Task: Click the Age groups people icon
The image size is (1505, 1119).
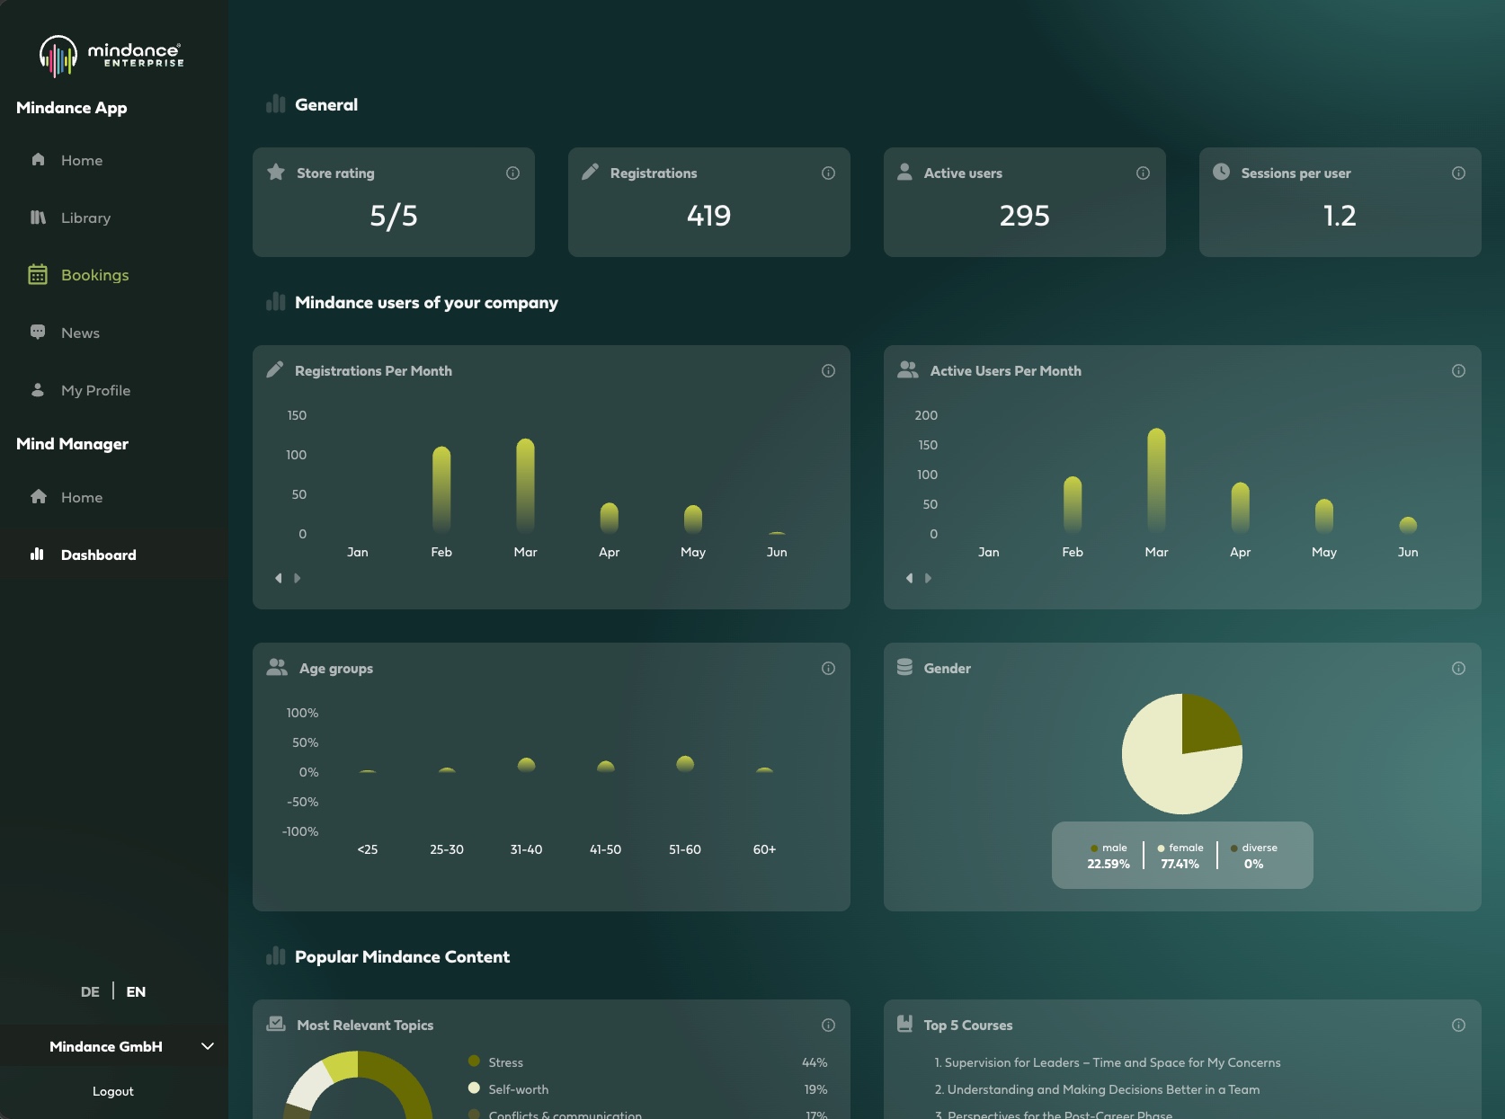Action: pyautogui.click(x=277, y=667)
